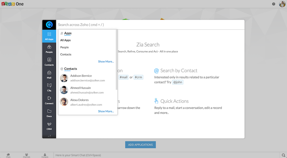Screen dimensions: 287x158
Task: Switch to the Channels tab in chat bar
Action: point(26,155)
